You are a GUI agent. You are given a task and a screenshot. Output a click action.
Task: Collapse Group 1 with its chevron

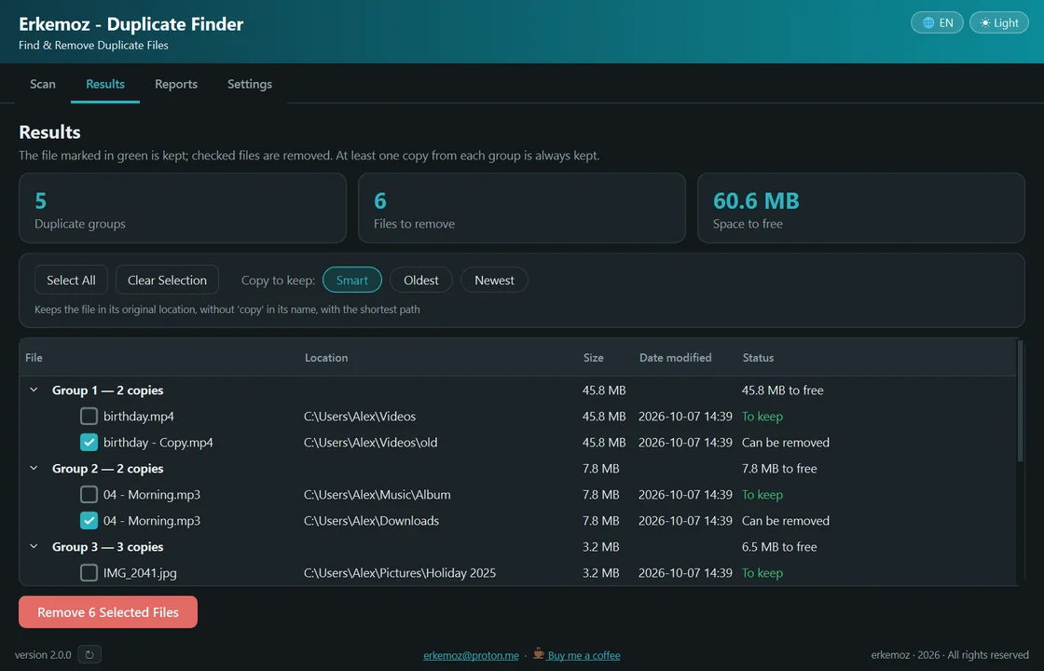tap(34, 390)
